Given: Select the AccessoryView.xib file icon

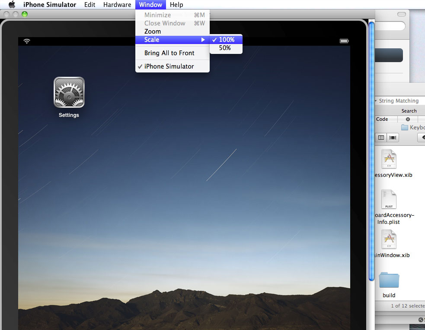Looking at the screenshot, I should pyautogui.click(x=389, y=159).
